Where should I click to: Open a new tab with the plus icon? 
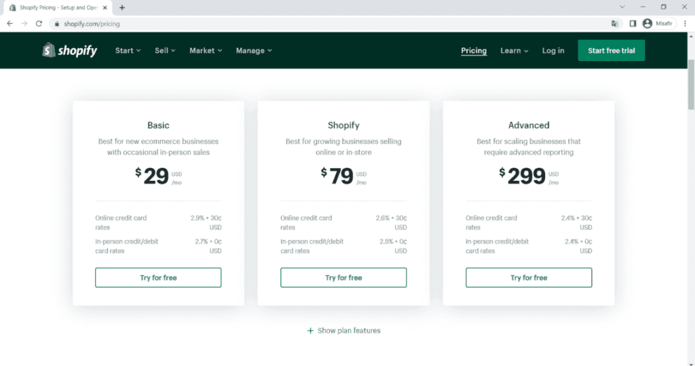tap(122, 7)
